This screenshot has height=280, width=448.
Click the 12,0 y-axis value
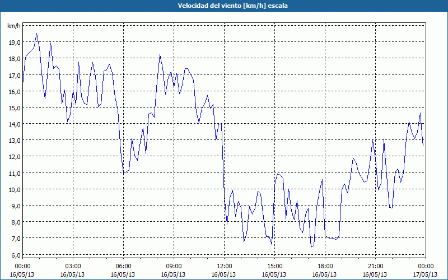pyautogui.click(x=15, y=157)
